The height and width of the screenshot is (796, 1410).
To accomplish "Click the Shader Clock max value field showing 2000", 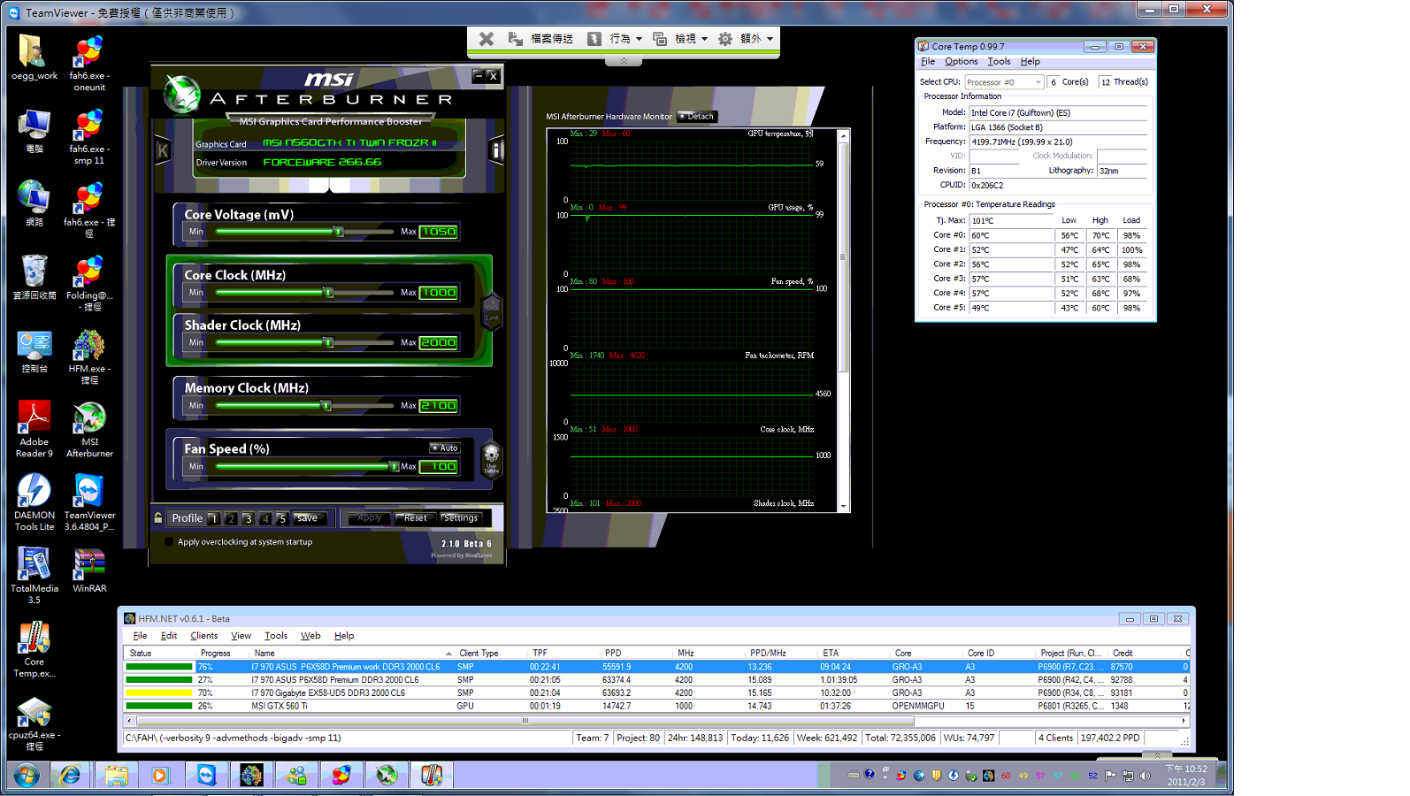I will 439,343.
